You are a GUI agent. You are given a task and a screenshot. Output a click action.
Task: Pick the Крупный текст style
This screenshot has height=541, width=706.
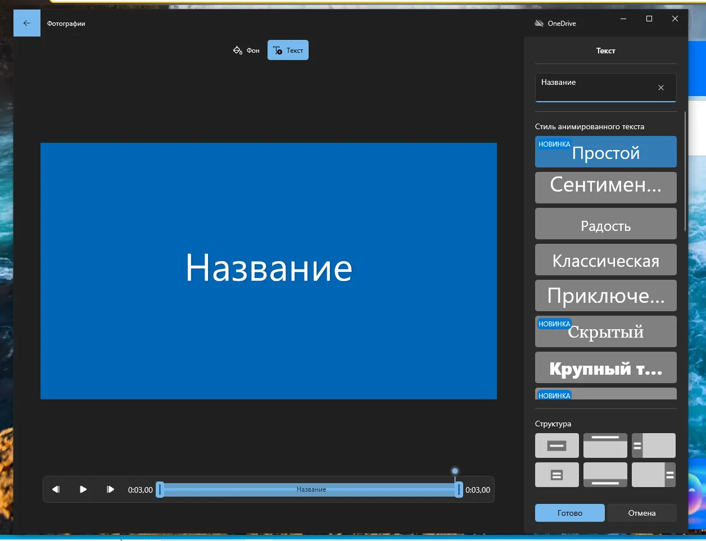605,367
